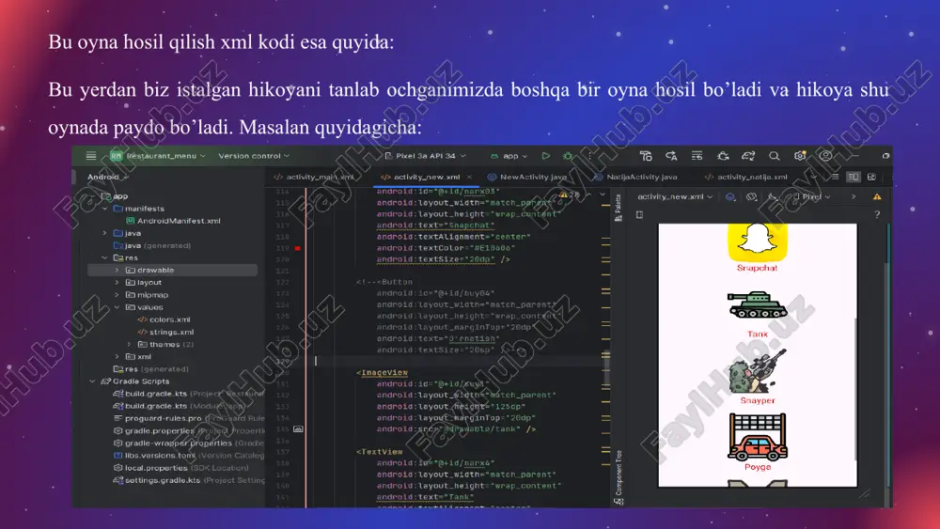This screenshot has width=940, height=529.
Task: Click the Tank image in layout preview
Action: pyautogui.click(x=757, y=305)
